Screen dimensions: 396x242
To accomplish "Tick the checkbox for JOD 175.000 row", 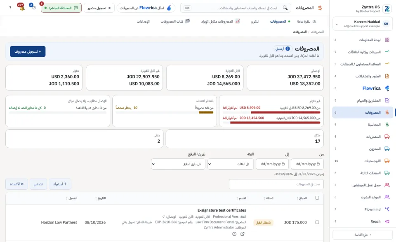I will click(317, 222).
